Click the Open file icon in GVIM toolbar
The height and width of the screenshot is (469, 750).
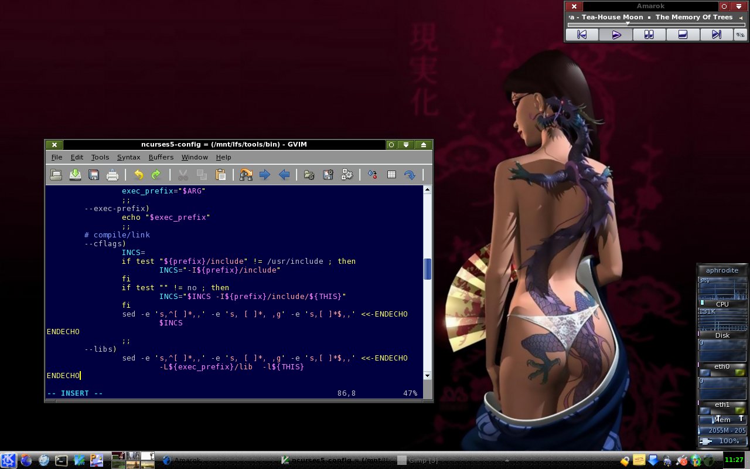(56, 175)
